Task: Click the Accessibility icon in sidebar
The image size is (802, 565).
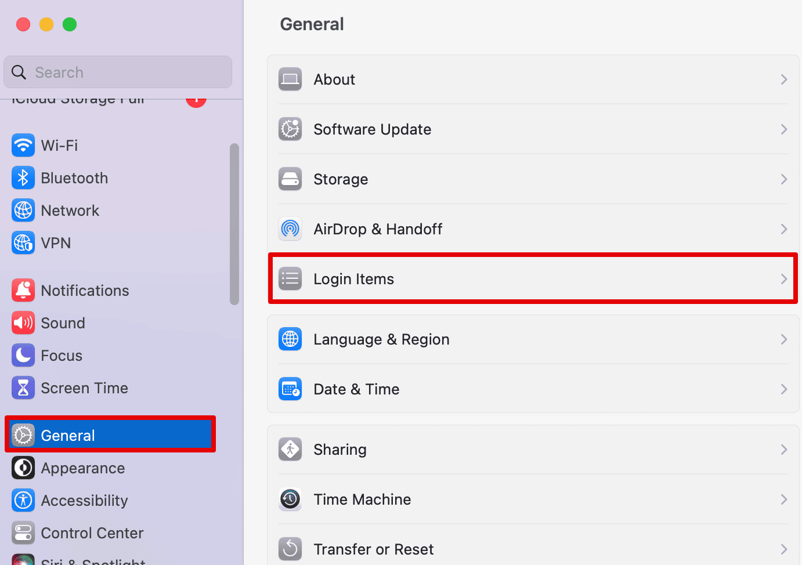Action: [23, 501]
